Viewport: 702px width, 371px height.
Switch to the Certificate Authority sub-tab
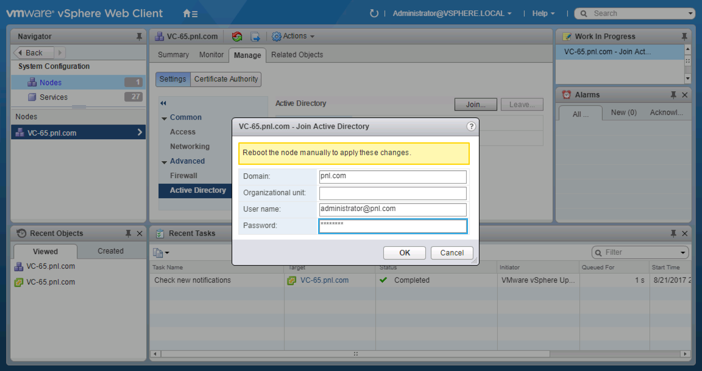tap(226, 79)
